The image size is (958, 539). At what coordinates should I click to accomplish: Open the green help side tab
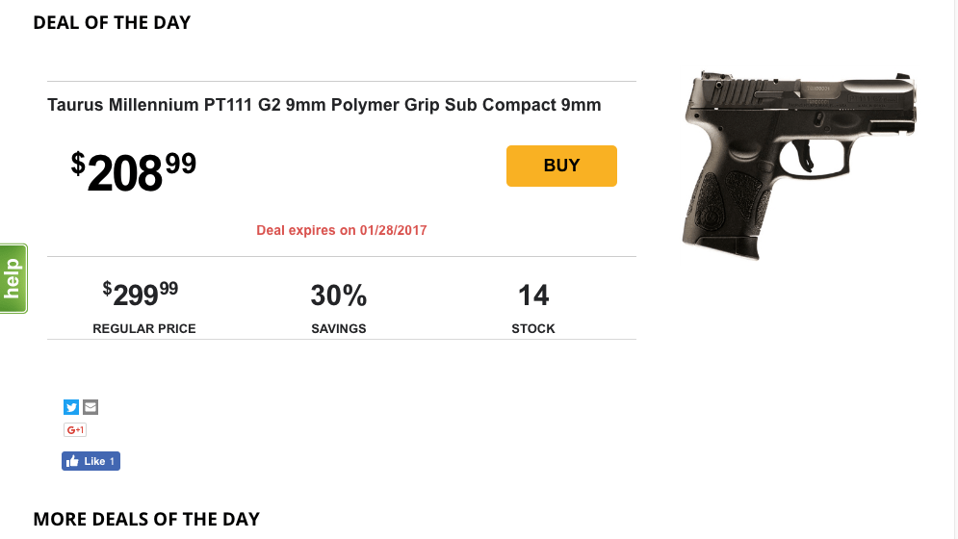tap(13, 279)
